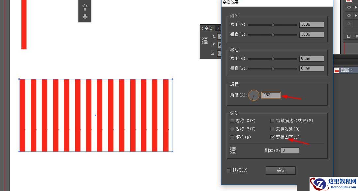Select the pin-shaped tool atop the floating palette
Viewport: 358px width, 191px height.
pos(85,6)
